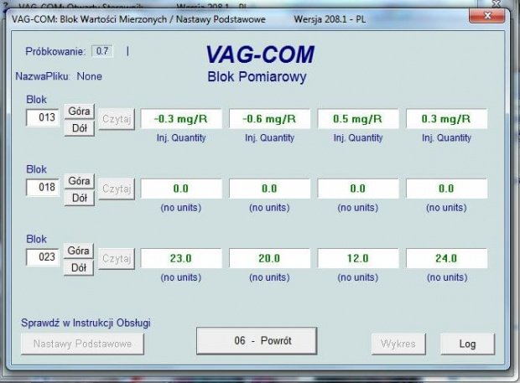520x383 pixels.
Task: Click Góra button for Blok 013
Action: [x=80, y=111]
